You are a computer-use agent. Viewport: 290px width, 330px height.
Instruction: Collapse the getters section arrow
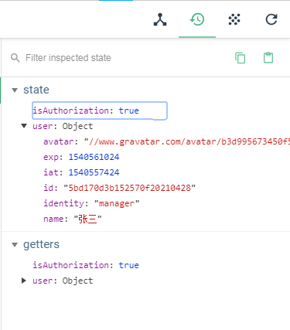coord(15,245)
